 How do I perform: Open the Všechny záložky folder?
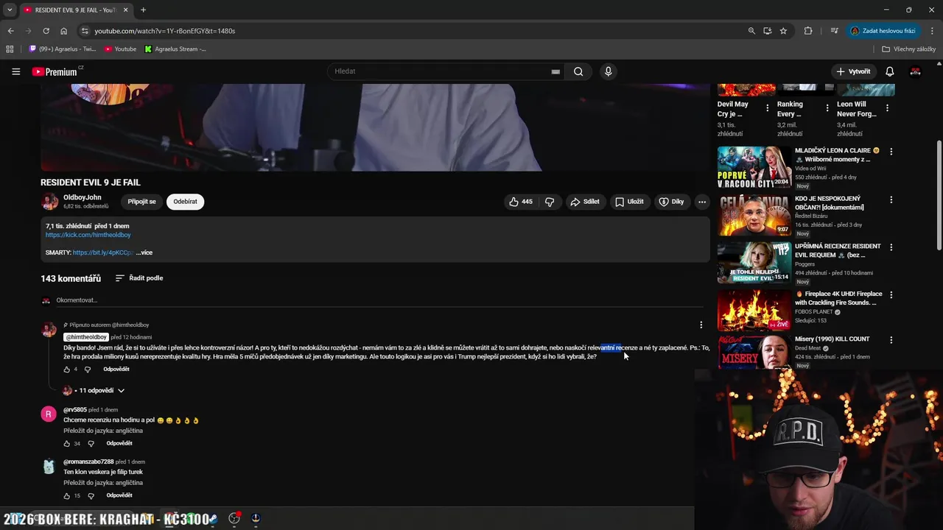click(x=908, y=49)
